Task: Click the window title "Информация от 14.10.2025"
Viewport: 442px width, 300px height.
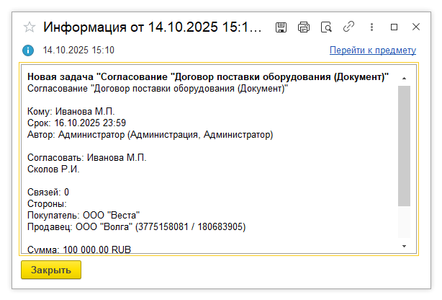Action: (153, 27)
